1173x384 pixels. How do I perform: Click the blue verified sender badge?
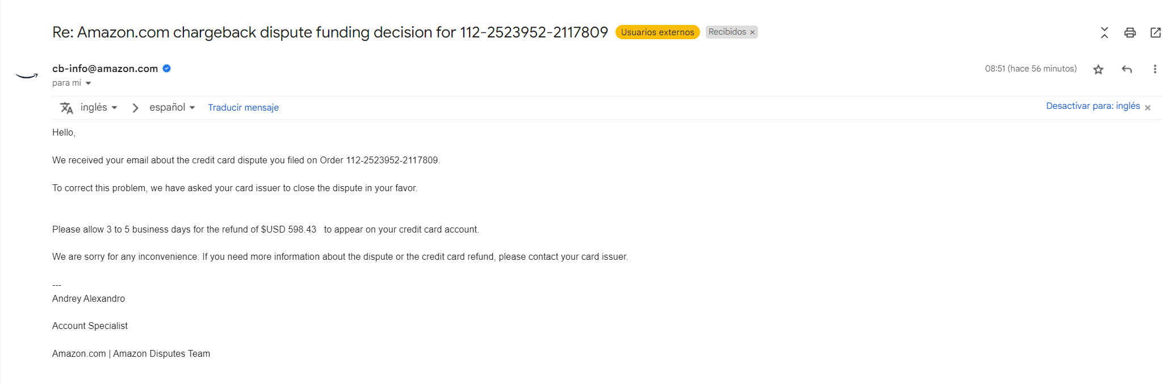[167, 69]
